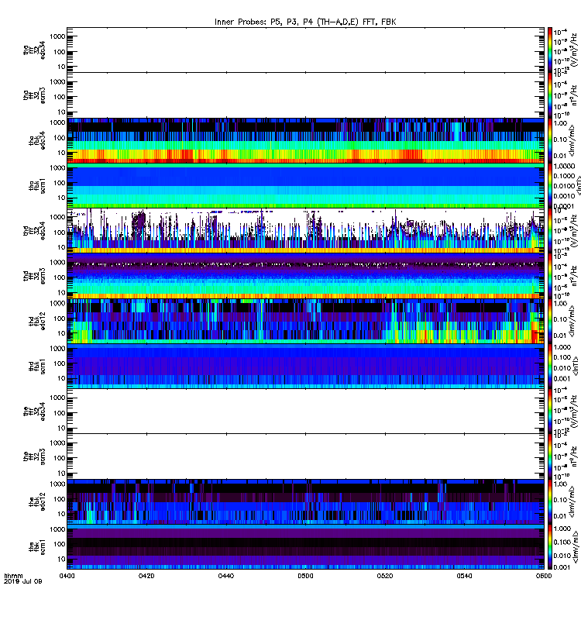Click the color bar for tha fbk edc34
The image size is (581, 620).
coord(550,140)
